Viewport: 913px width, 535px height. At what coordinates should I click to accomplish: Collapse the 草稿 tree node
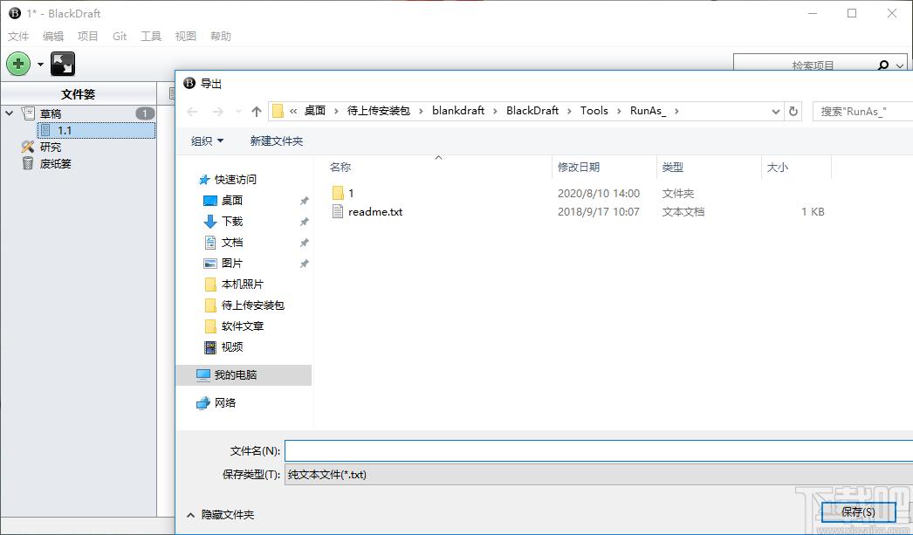coord(10,113)
